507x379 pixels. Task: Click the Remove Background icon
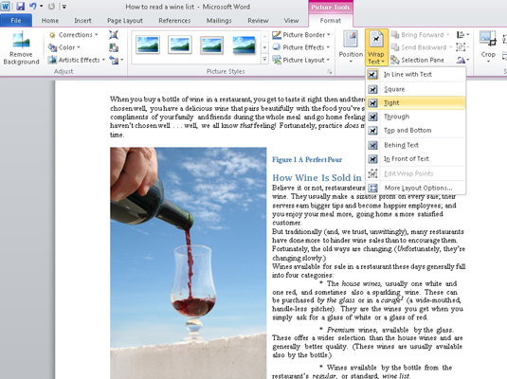point(21,41)
